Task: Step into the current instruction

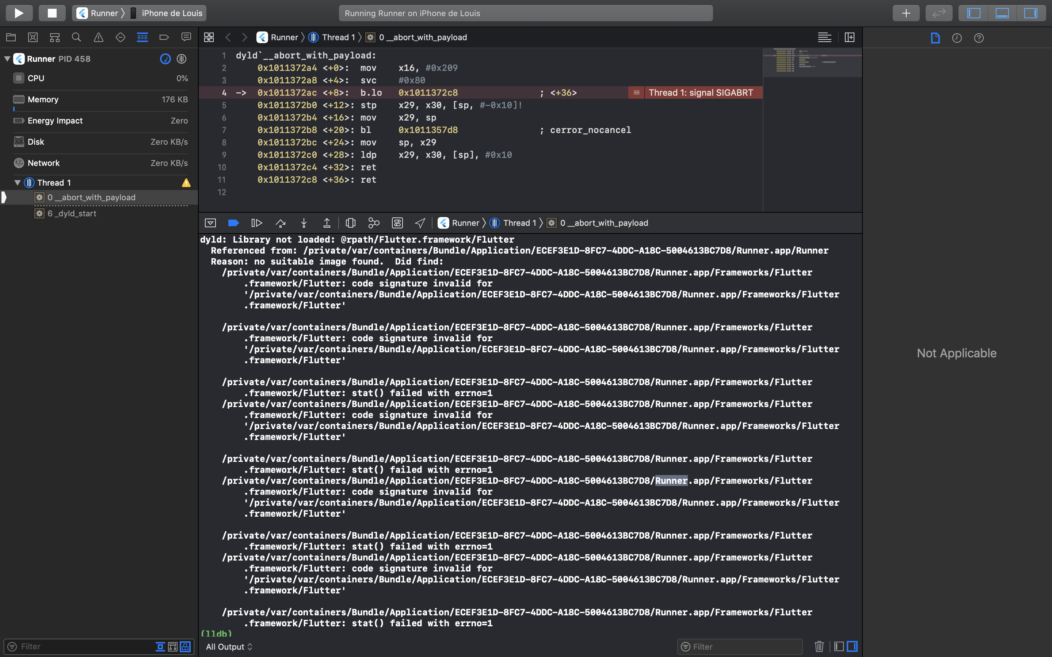Action: pyautogui.click(x=304, y=223)
